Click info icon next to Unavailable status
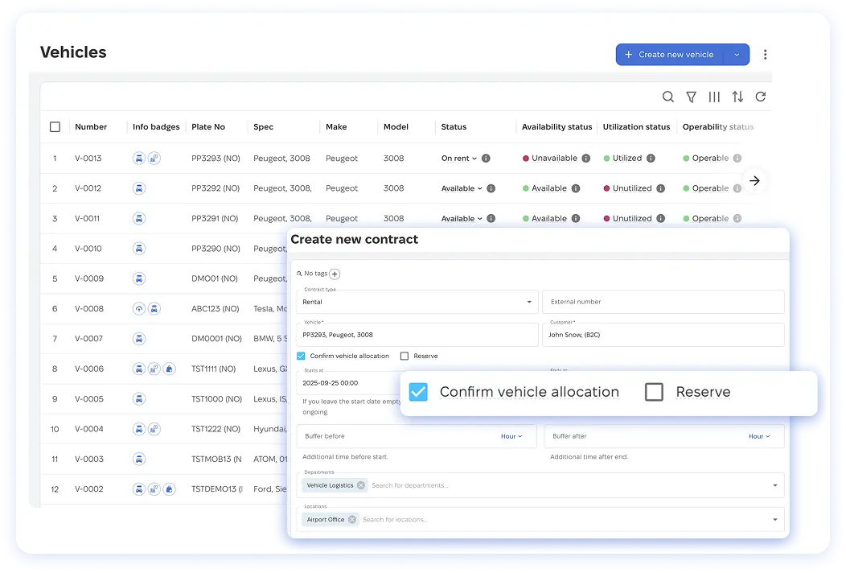 point(586,159)
